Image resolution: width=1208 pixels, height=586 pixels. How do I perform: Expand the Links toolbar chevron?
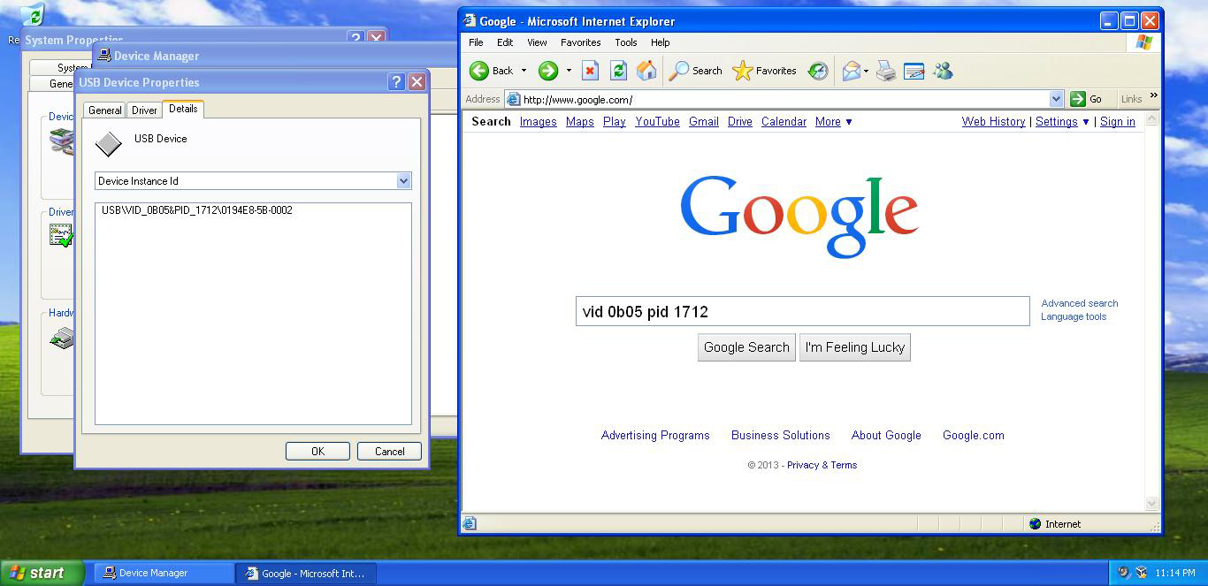pyautogui.click(x=1153, y=96)
